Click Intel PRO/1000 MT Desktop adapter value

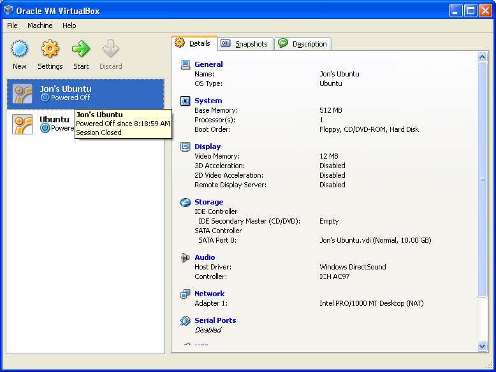[372, 303]
